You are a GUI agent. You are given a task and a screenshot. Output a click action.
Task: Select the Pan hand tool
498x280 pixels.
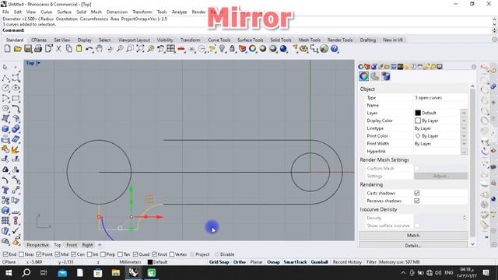(x=100, y=48)
